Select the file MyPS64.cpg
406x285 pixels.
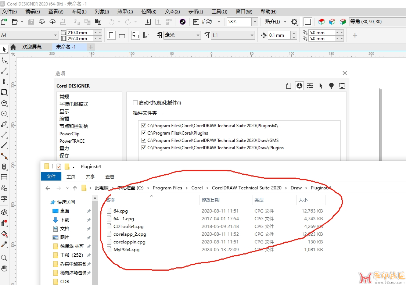[126, 250]
